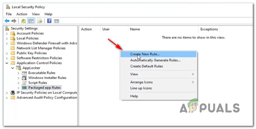Choose Create New Rule... from context menu
The width and height of the screenshot is (256, 129).
coord(158,54)
